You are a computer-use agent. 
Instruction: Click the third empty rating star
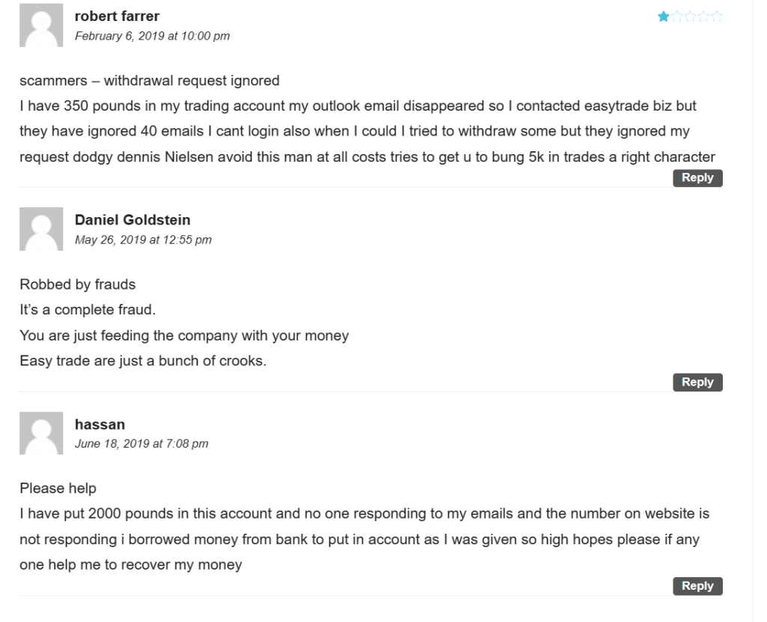[690, 16]
